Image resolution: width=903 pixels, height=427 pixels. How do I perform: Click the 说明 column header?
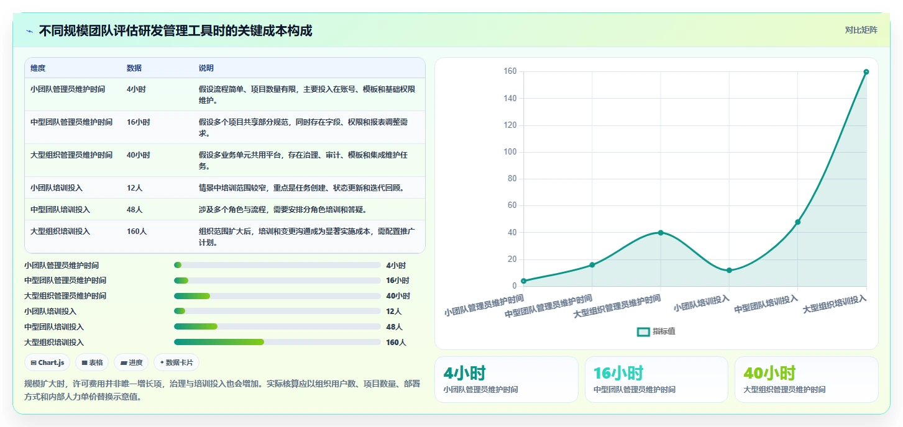(x=206, y=68)
